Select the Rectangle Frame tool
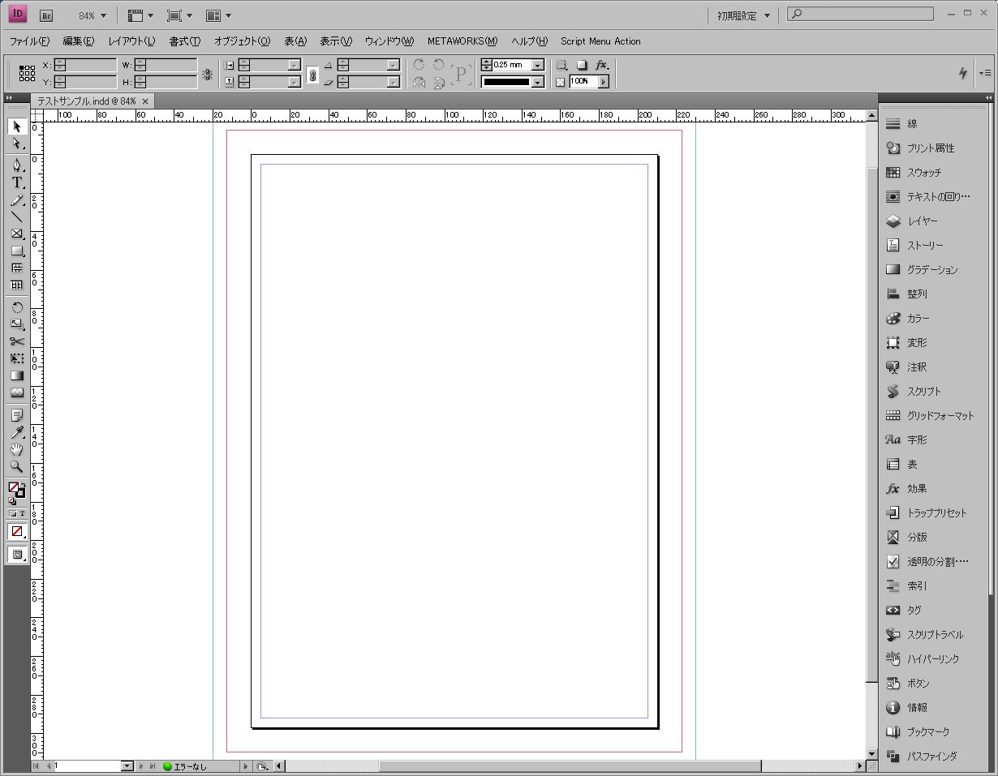This screenshot has width=998, height=776. [17, 234]
